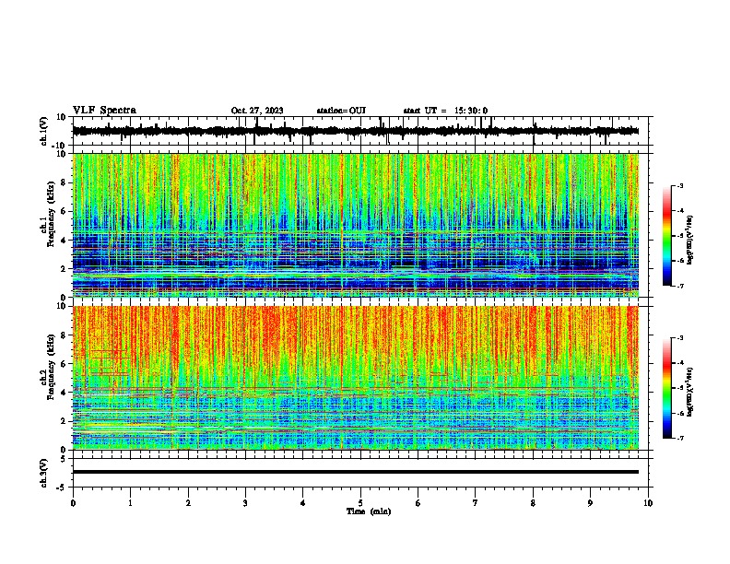Click the "5" tick on ch.3(V) axis

[64, 458]
